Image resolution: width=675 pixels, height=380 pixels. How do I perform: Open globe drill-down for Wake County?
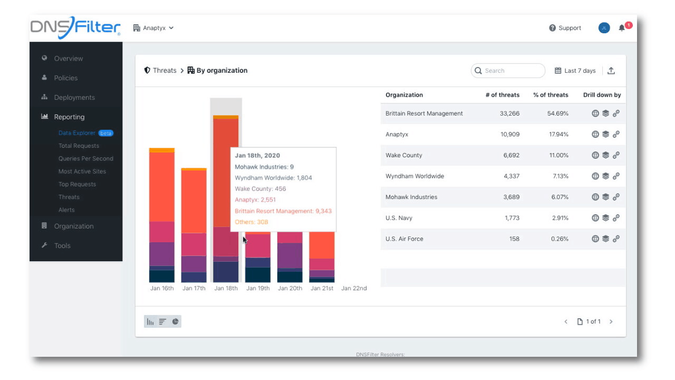595,155
